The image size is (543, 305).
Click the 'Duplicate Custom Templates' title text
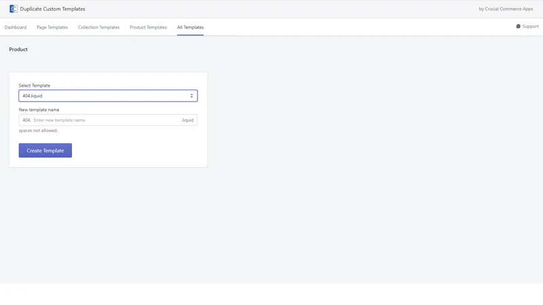click(52, 9)
